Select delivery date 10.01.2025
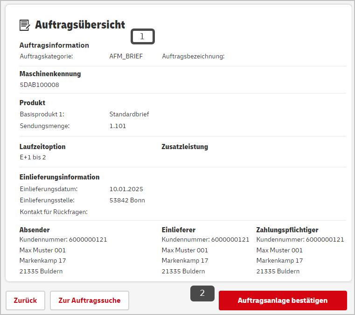 point(126,189)
